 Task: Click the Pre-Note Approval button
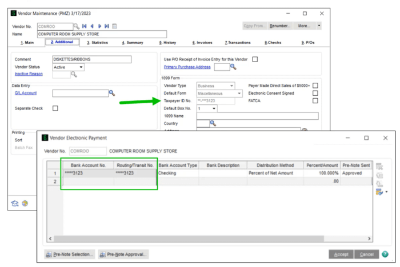(123, 254)
